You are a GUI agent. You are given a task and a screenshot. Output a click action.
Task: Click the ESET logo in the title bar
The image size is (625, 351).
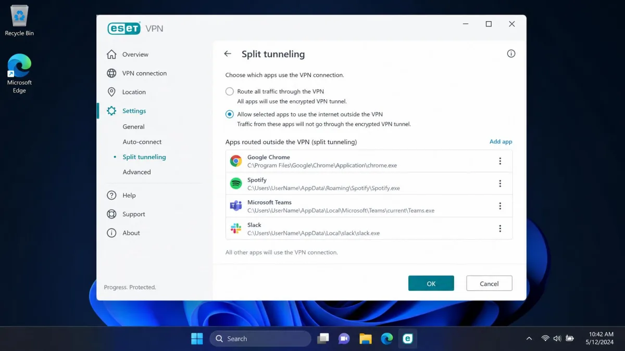tap(124, 28)
